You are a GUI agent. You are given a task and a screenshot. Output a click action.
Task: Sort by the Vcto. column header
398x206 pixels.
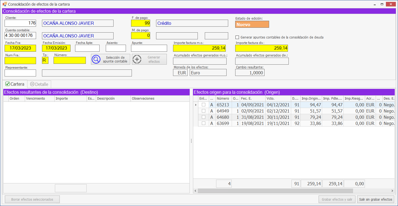click(x=278, y=99)
